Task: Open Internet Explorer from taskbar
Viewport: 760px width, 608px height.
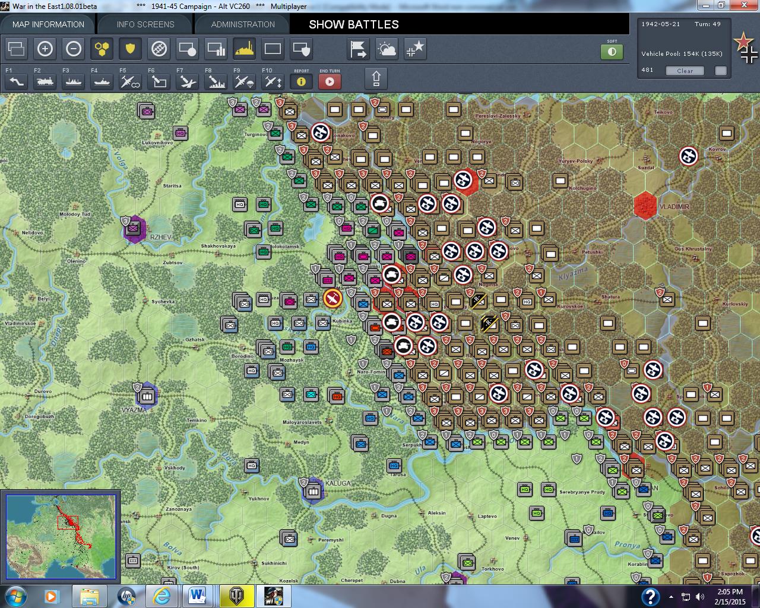Action: [161, 596]
